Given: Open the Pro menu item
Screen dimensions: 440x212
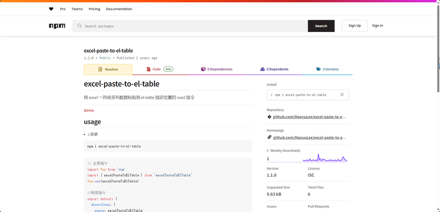Looking at the screenshot, I should 63,9.
